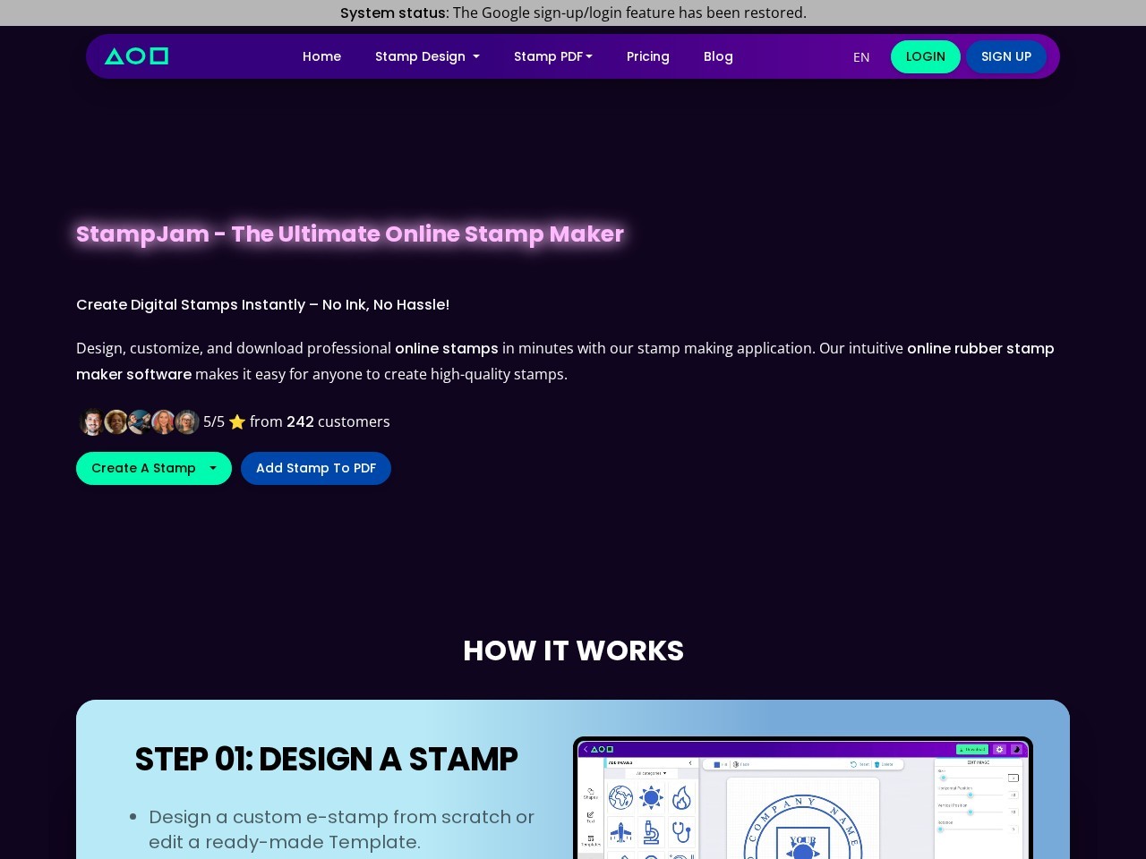This screenshot has width=1146, height=859.
Task: Open the Stamp PDF dropdown
Action: pyautogui.click(x=552, y=56)
